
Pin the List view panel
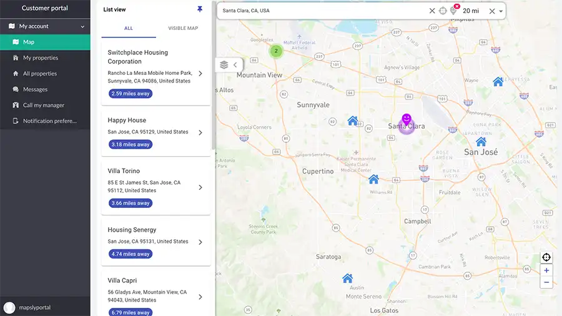[x=200, y=9]
